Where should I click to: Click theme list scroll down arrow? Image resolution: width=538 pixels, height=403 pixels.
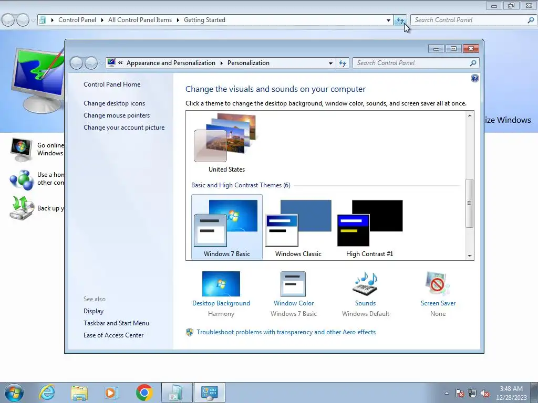469,256
